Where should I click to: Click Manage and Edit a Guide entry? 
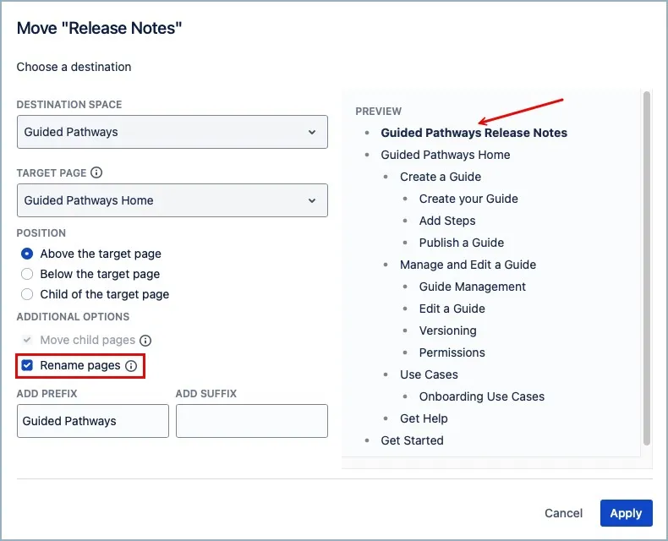pyautogui.click(x=468, y=265)
